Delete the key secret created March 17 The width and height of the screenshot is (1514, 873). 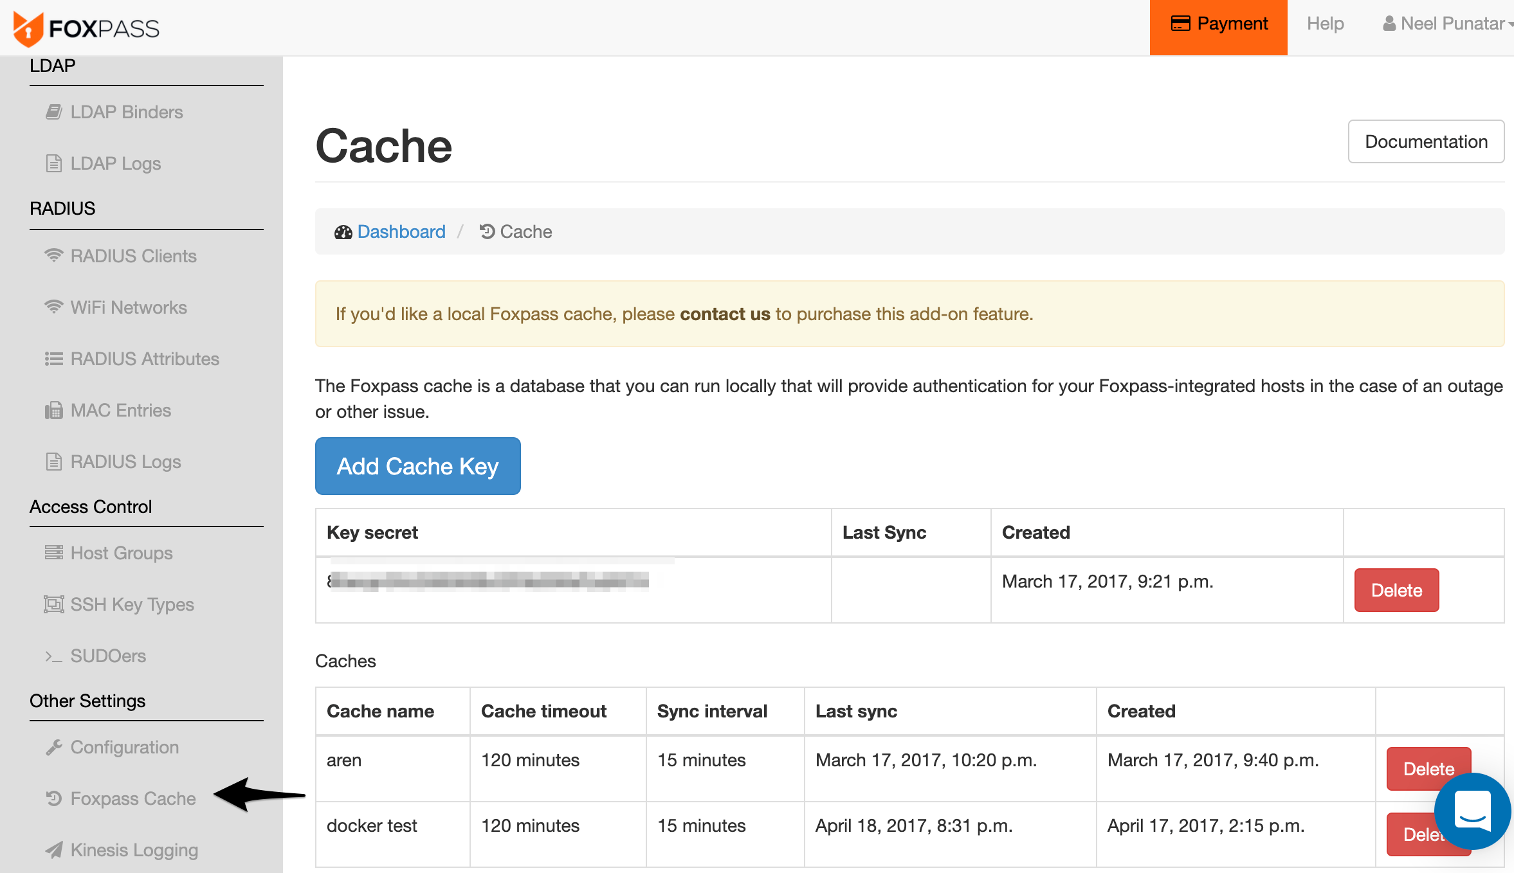(1396, 590)
